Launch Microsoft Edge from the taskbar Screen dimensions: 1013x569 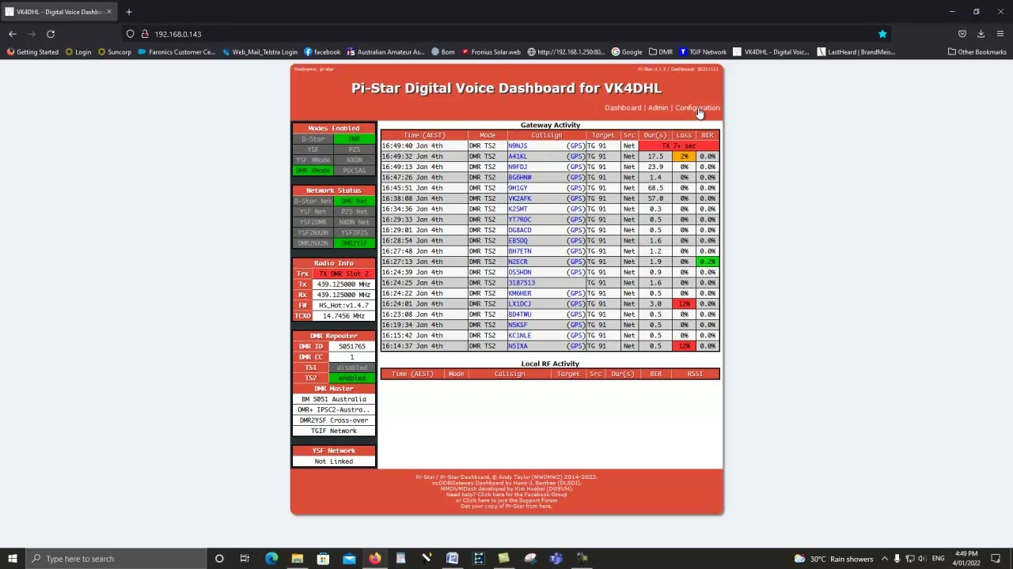click(x=271, y=559)
